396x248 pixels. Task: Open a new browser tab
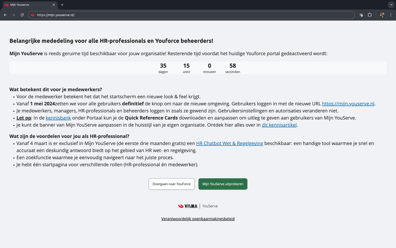click(x=62, y=5)
